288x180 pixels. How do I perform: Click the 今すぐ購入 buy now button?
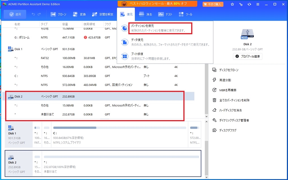tap(213, 4)
